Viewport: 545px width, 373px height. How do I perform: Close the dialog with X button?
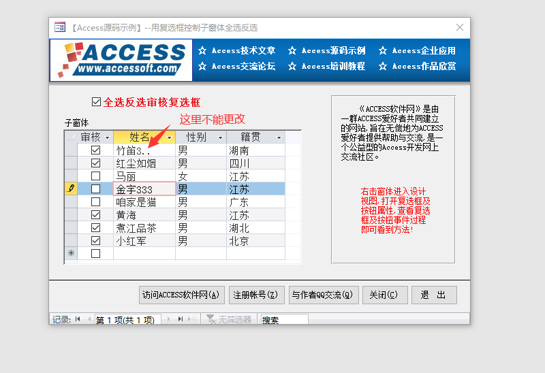pyautogui.click(x=459, y=27)
